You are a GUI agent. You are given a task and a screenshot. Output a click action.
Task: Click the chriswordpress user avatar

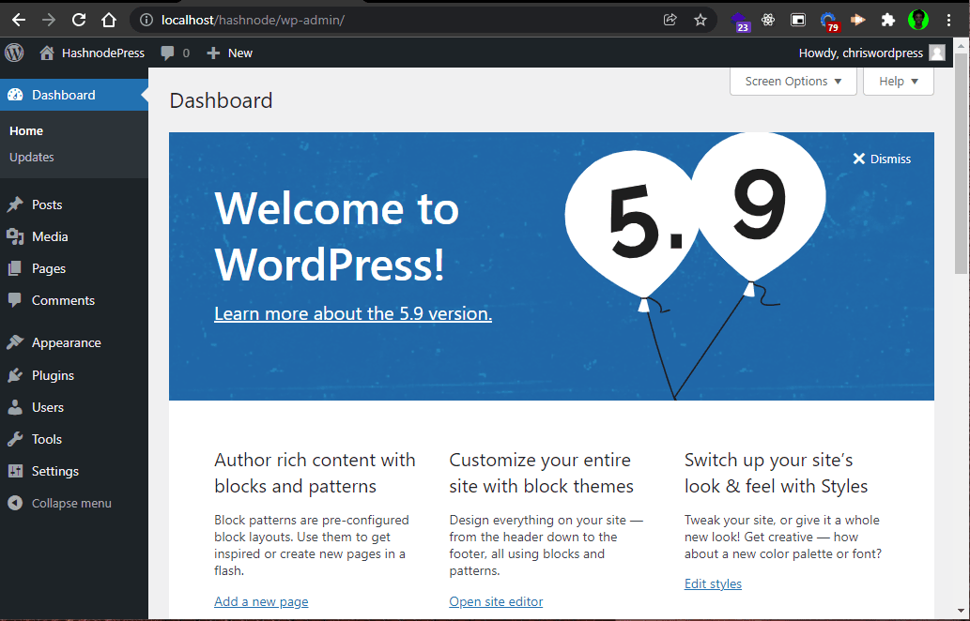[937, 53]
